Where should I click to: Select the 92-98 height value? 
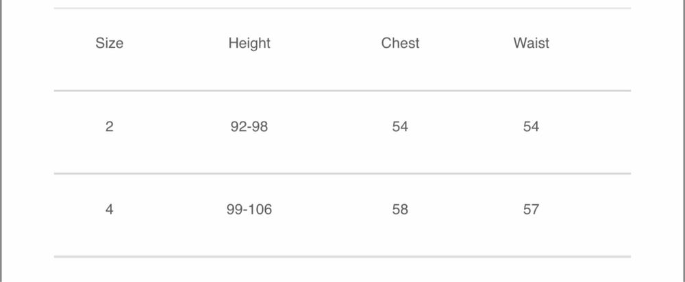[x=249, y=126]
